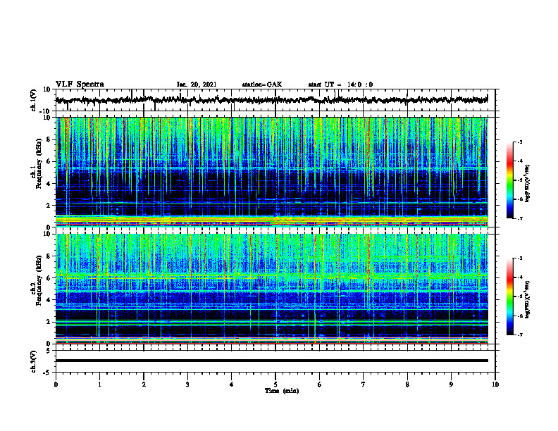This screenshot has width=558, height=431.
Task: Click the 'Time (min)' x-axis label
Action: (282, 391)
